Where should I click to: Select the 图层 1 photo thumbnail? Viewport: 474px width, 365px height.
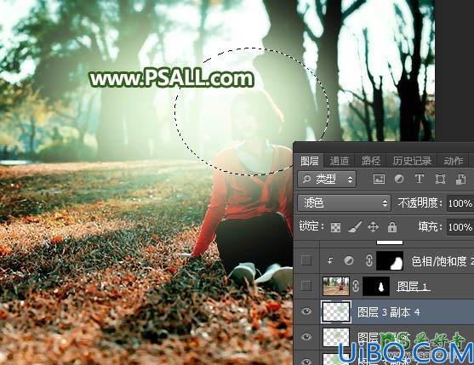click(336, 286)
